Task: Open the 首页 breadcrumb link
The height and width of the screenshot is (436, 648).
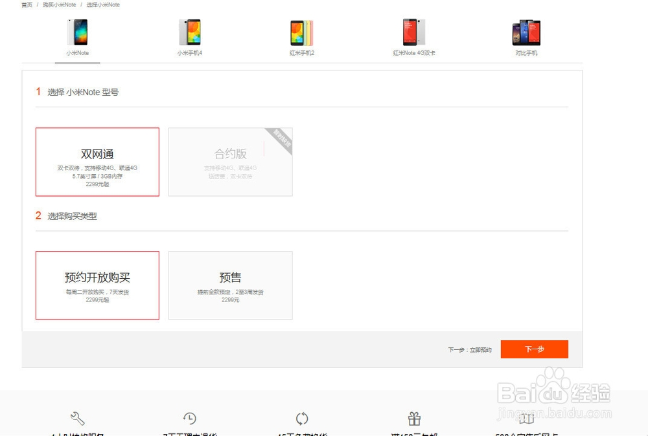Action: 27,5
